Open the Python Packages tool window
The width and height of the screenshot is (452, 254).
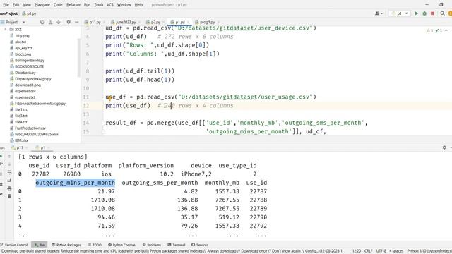pyautogui.click(x=66, y=245)
